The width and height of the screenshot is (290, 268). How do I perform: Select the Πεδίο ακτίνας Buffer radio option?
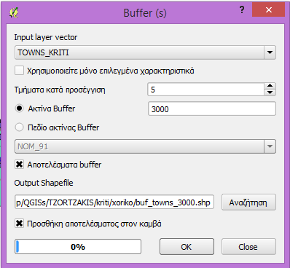pos(20,127)
